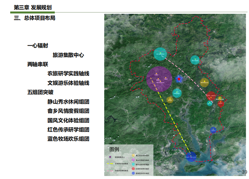Click the red star tourism hub marker on map
The height and width of the screenshot is (179, 249).
pyautogui.click(x=179, y=79)
